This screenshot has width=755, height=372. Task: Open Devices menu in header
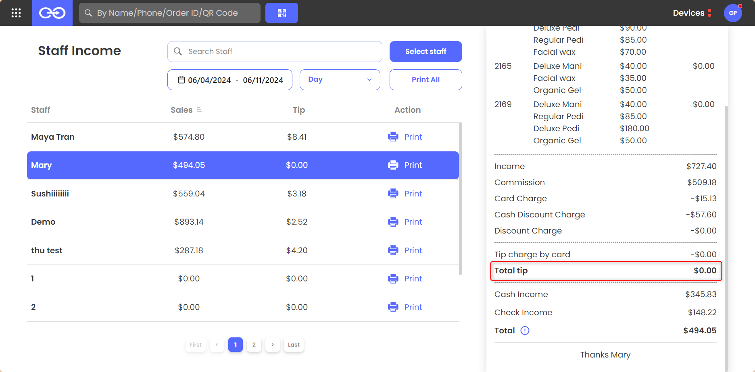(x=688, y=13)
